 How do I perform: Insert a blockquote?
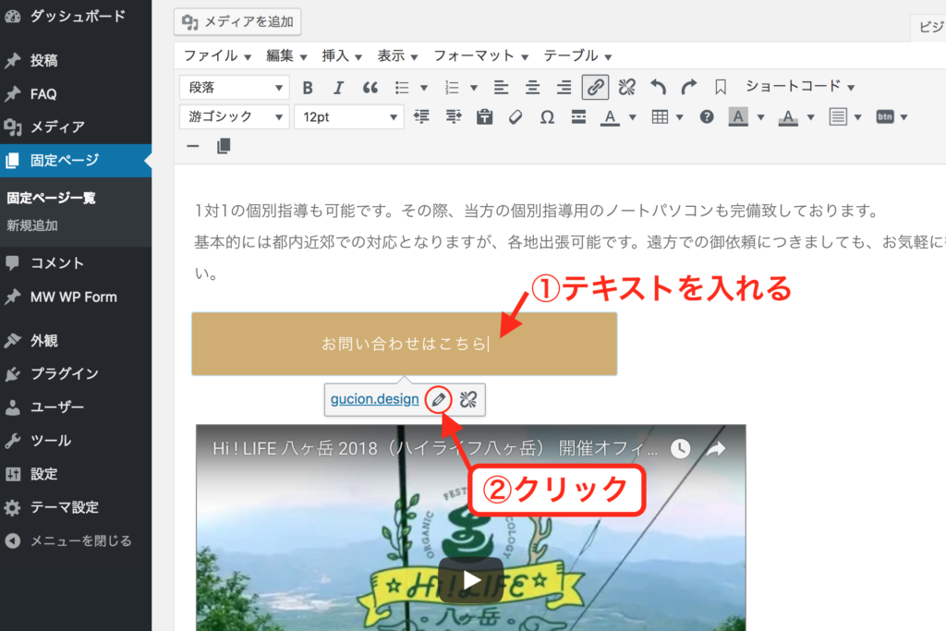(x=370, y=88)
